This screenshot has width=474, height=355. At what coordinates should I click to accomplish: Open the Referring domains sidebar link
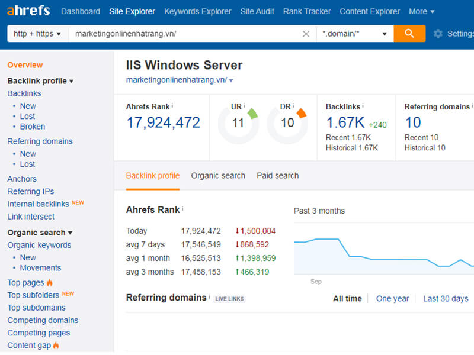pyautogui.click(x=40, y=141)
